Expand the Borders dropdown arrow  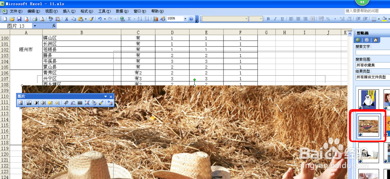tap(379, 19)
